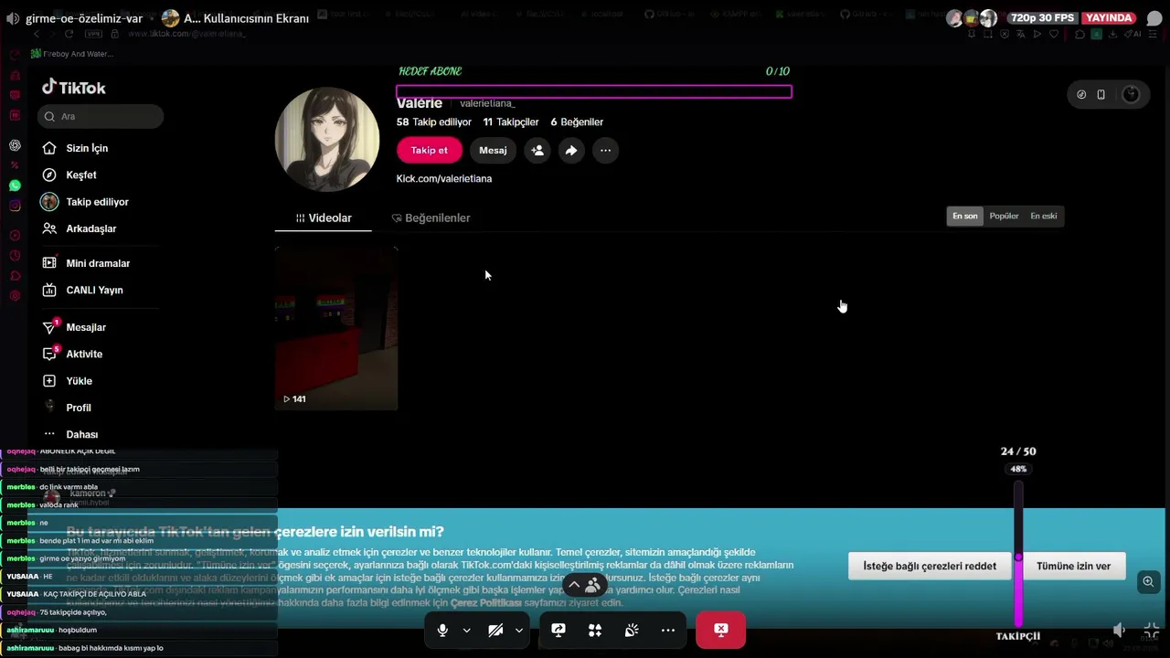The image size is (1170, 658).
Task: Click the phone app icon at top right
Action: click(x=1101, y=94)
